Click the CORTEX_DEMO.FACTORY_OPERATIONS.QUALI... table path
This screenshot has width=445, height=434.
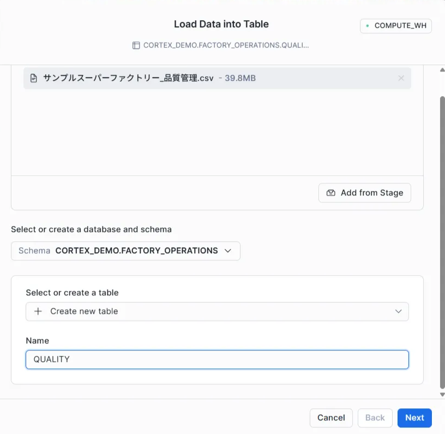pos(226,45)
